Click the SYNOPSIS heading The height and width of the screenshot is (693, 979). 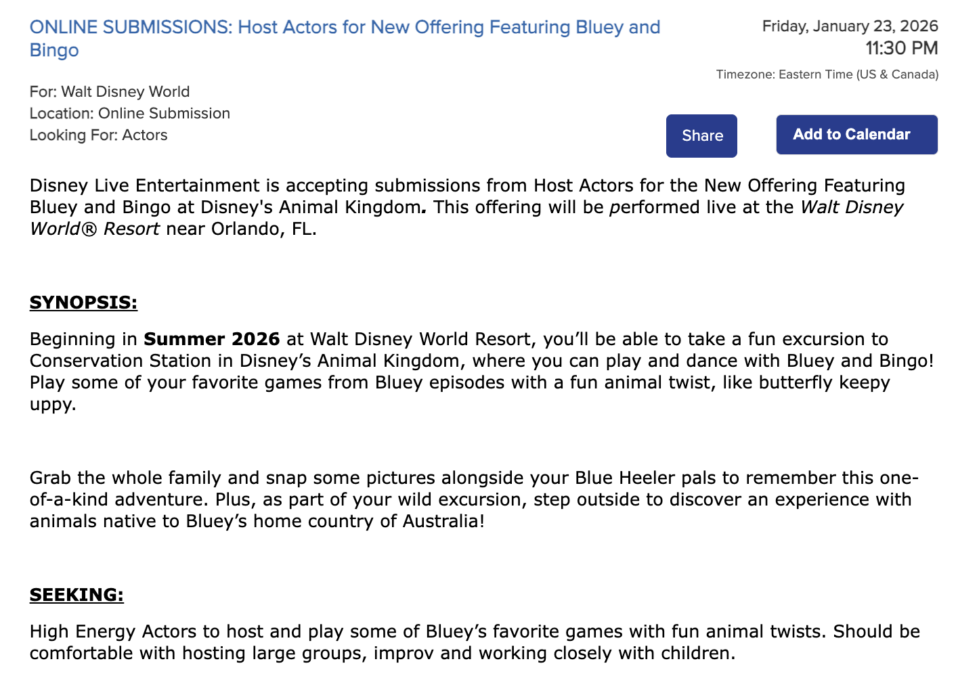click(x=83, y=303)
